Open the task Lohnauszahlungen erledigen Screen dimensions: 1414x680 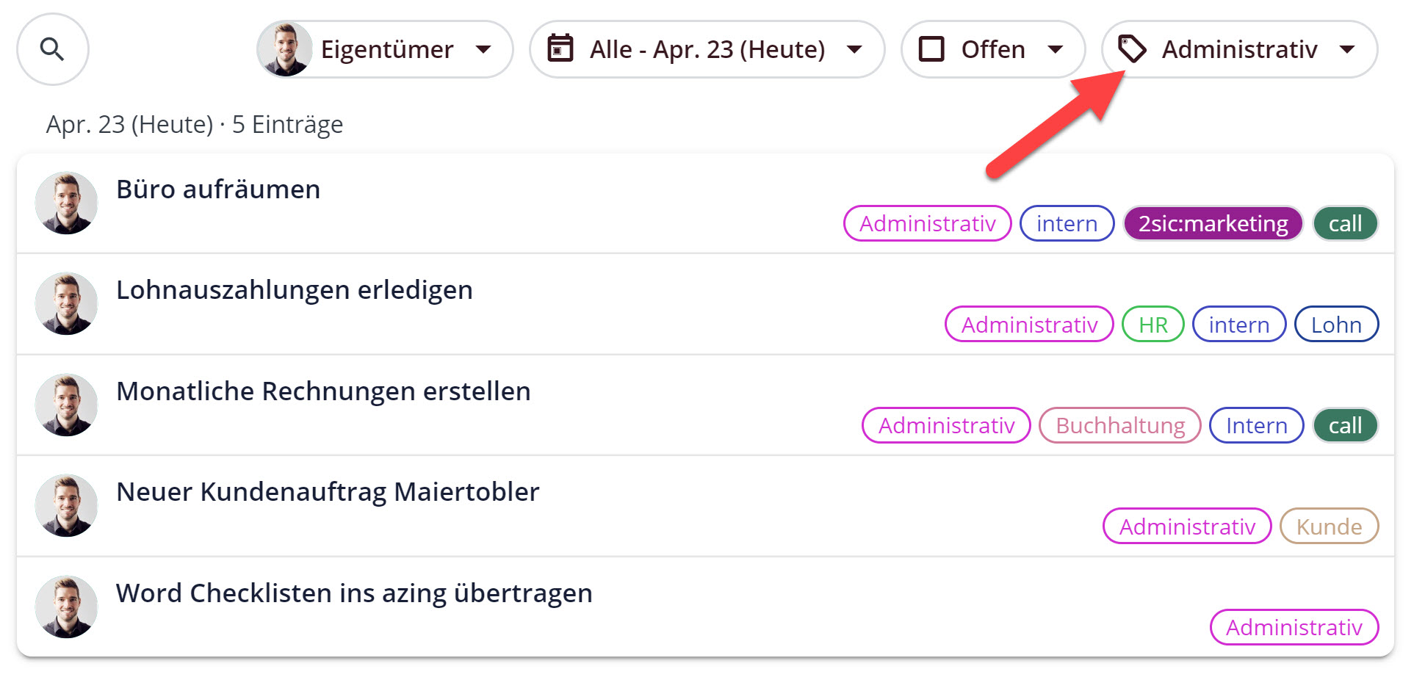point(295,289)
